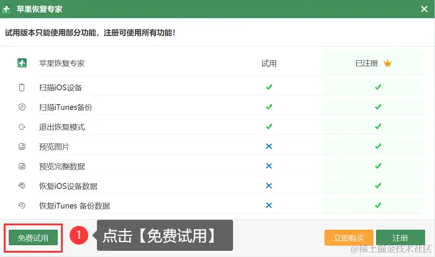
Task: Click the restore icon for 恢复iTunes 备份数据
Action: tap(22, 205)
